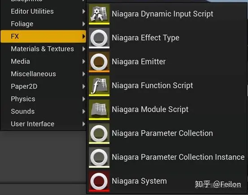Select the highlighted FX category

pyautogui.click(x=44, y=36)
